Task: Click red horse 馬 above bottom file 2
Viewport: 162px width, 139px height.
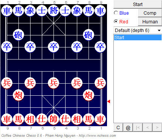Action: [89, 119]
